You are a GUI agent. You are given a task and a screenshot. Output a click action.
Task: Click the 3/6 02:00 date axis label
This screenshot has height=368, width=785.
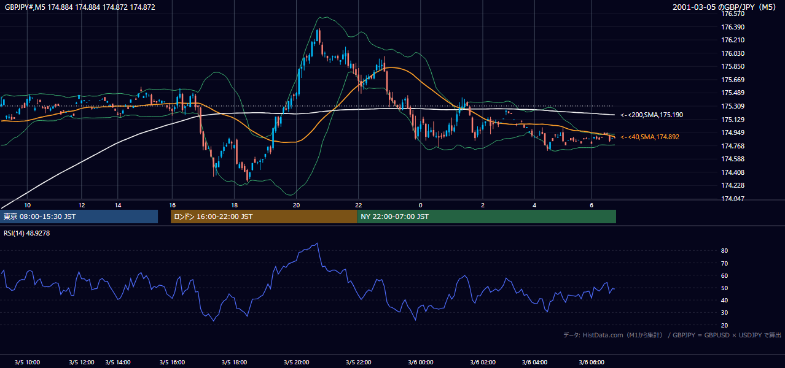click(x=483, y=362)
